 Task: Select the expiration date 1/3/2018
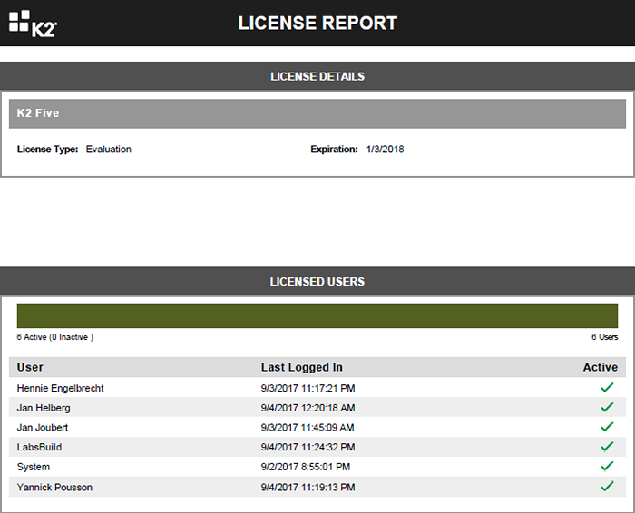[x=386, y=150]
